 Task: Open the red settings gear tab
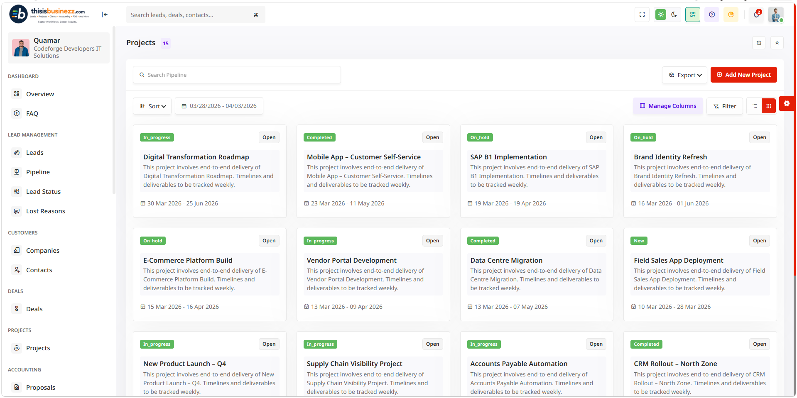tap(787, 103)
